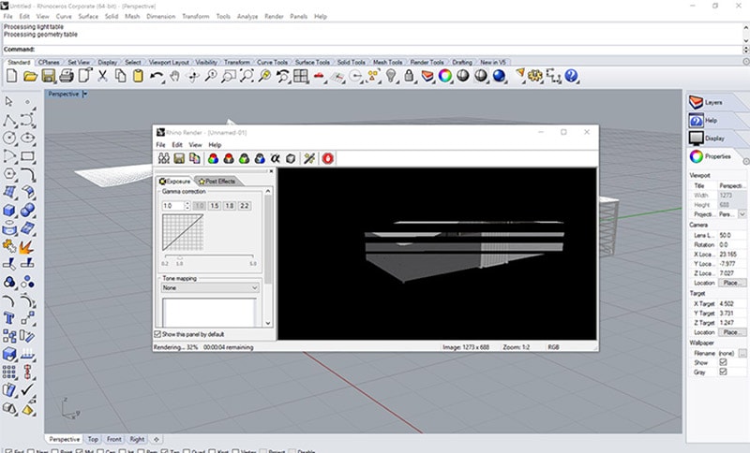Viewport: 750px width, 453px height.
Task: Click the wallpaper filename browse button
Action: (x=742, y=353)
